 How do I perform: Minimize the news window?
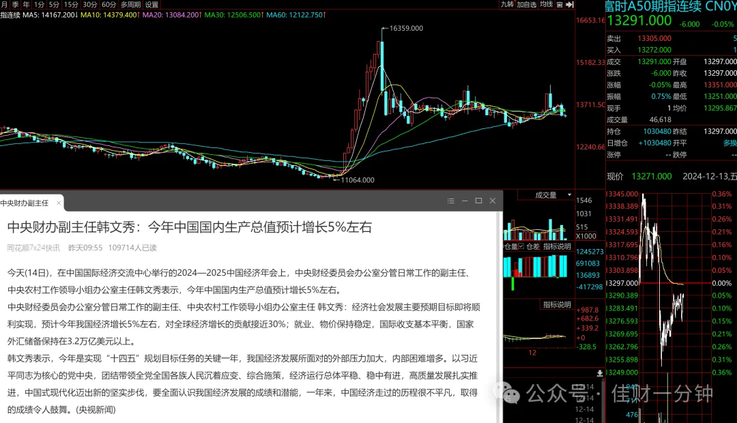click(x=465, y=201)
